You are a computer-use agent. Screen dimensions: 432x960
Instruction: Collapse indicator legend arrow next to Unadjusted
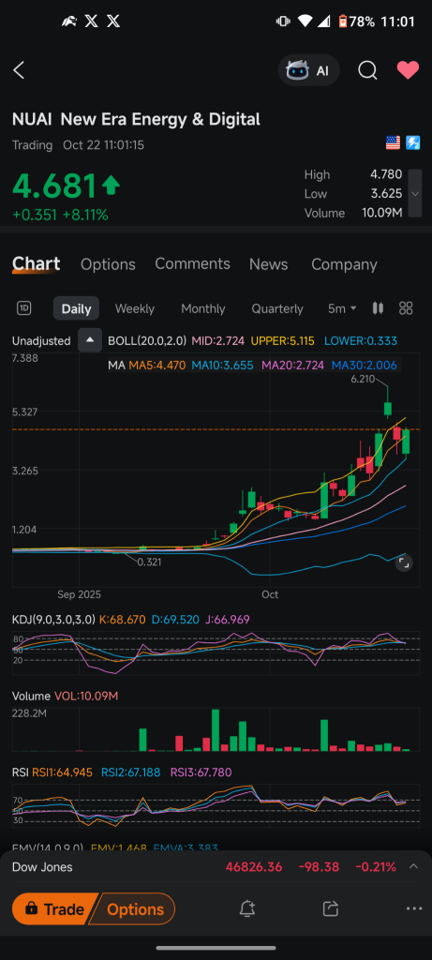(90, 340)
